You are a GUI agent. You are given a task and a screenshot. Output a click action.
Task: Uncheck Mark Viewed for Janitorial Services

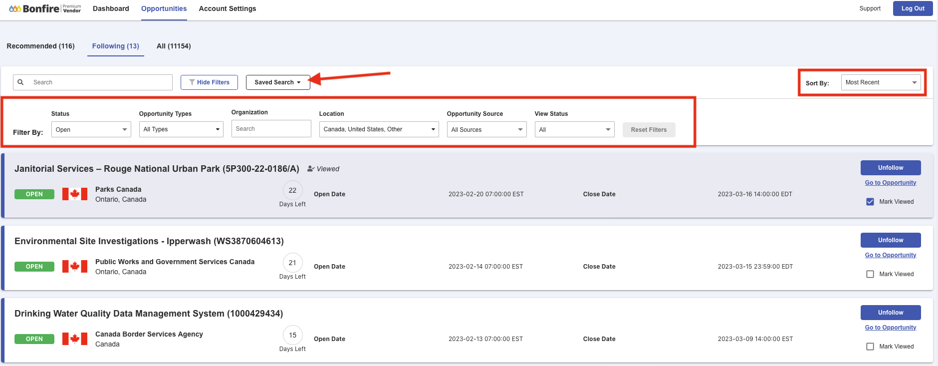[x=870, y=202]
